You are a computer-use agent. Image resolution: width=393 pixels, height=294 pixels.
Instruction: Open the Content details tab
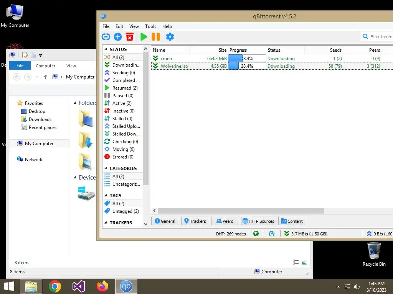coord(292,221)
